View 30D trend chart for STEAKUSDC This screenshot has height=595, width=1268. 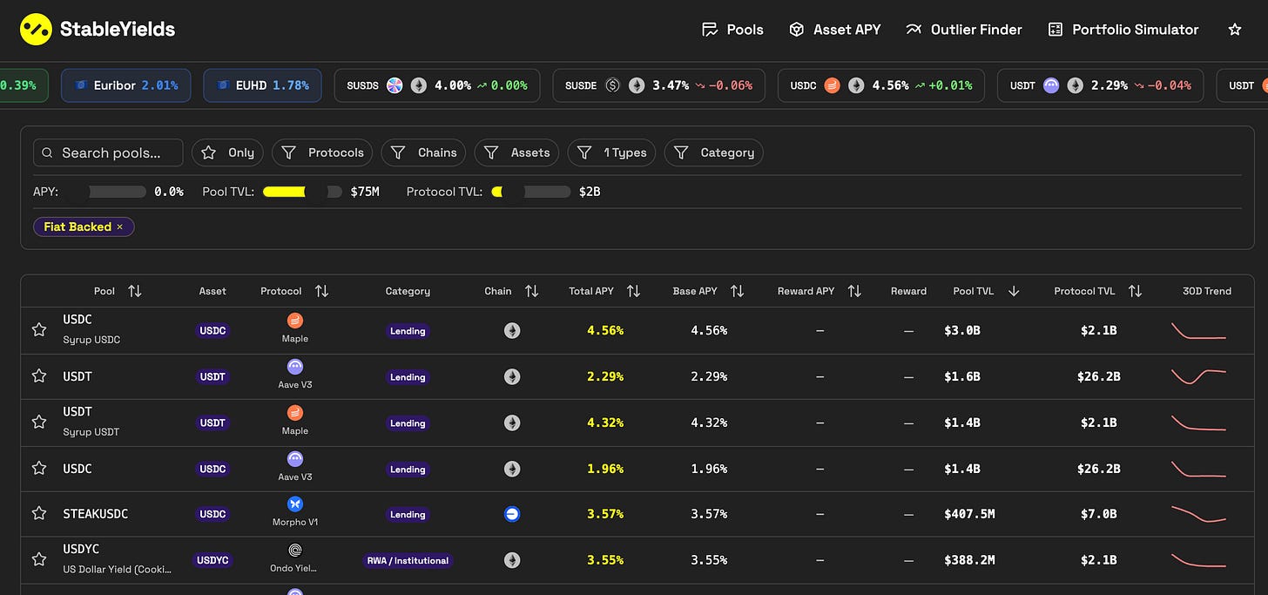click(x=1198, y=514)
